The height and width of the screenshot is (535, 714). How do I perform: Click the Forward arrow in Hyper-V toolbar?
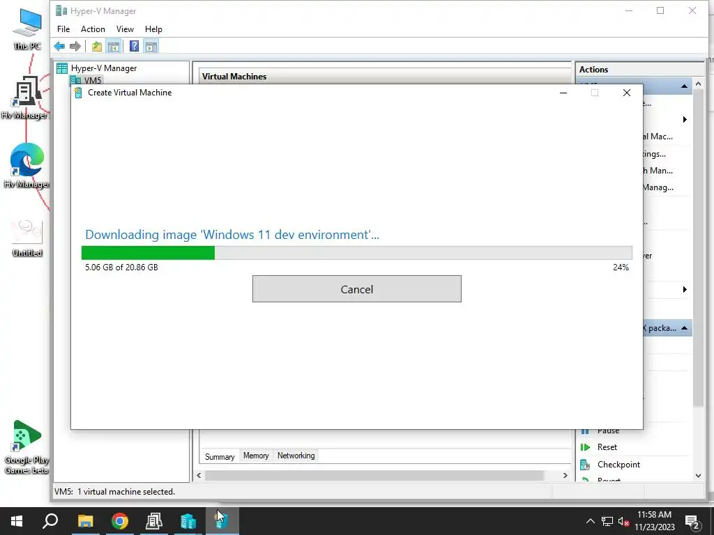pyautogui.click(x=75, y=46)
